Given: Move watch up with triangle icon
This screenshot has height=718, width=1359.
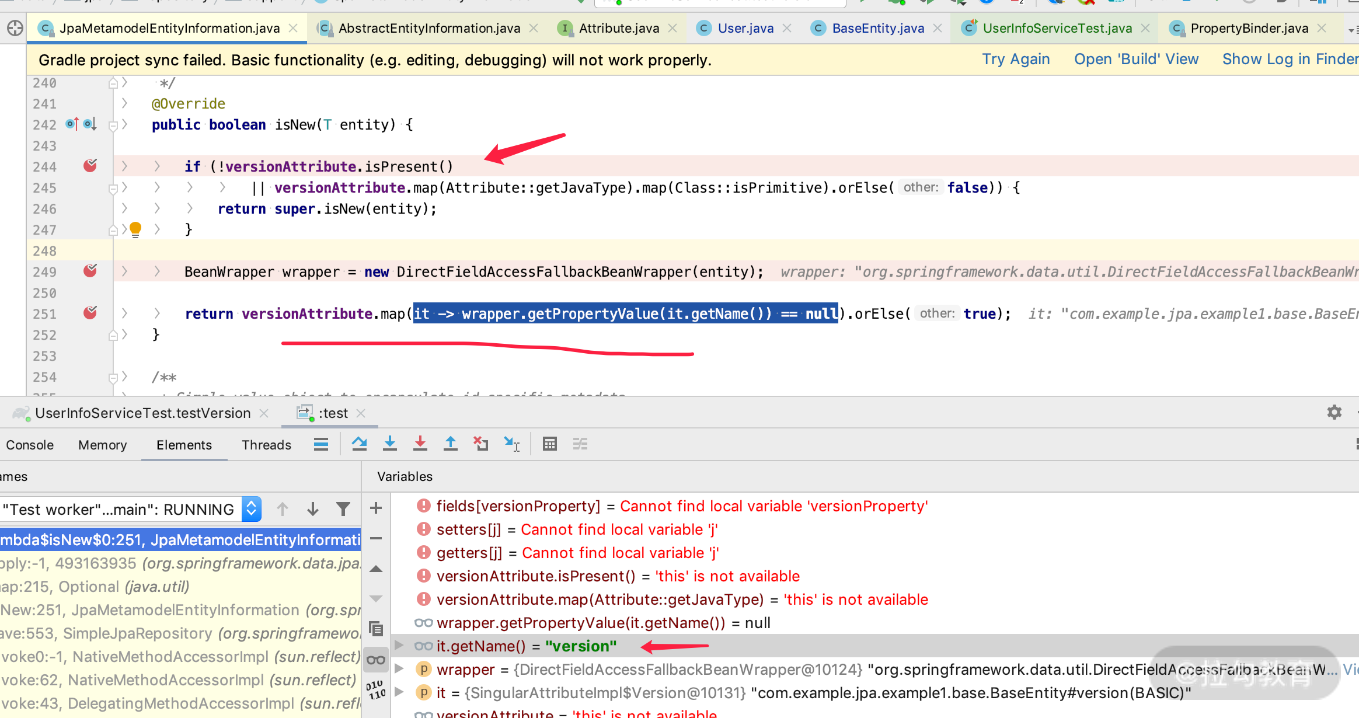Looking at the screenshot, I should pyautogui.click(x=377, y=569).
